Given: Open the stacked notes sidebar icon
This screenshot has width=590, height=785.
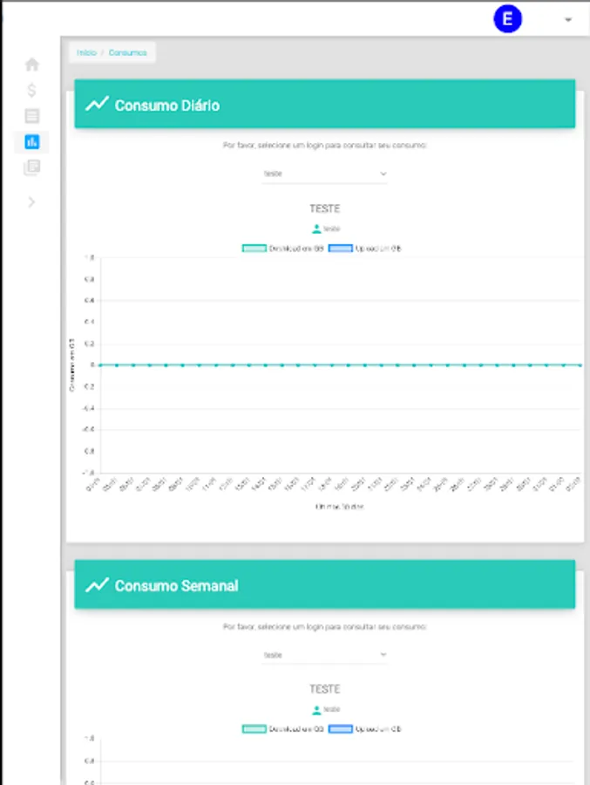Looking at the screenshot, I should coord(32,167).
